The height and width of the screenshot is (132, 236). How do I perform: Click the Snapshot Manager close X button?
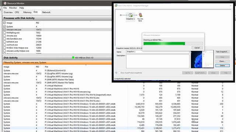point(230,5)
